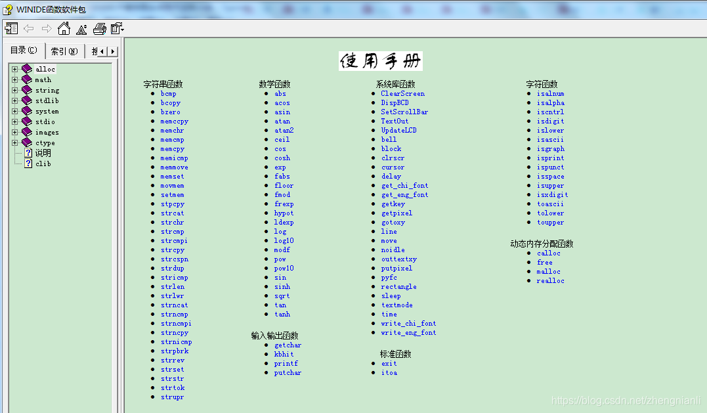The image size is (707, 413).
Task: Switch to the 目录(C) tab
Action: [24, 51]
